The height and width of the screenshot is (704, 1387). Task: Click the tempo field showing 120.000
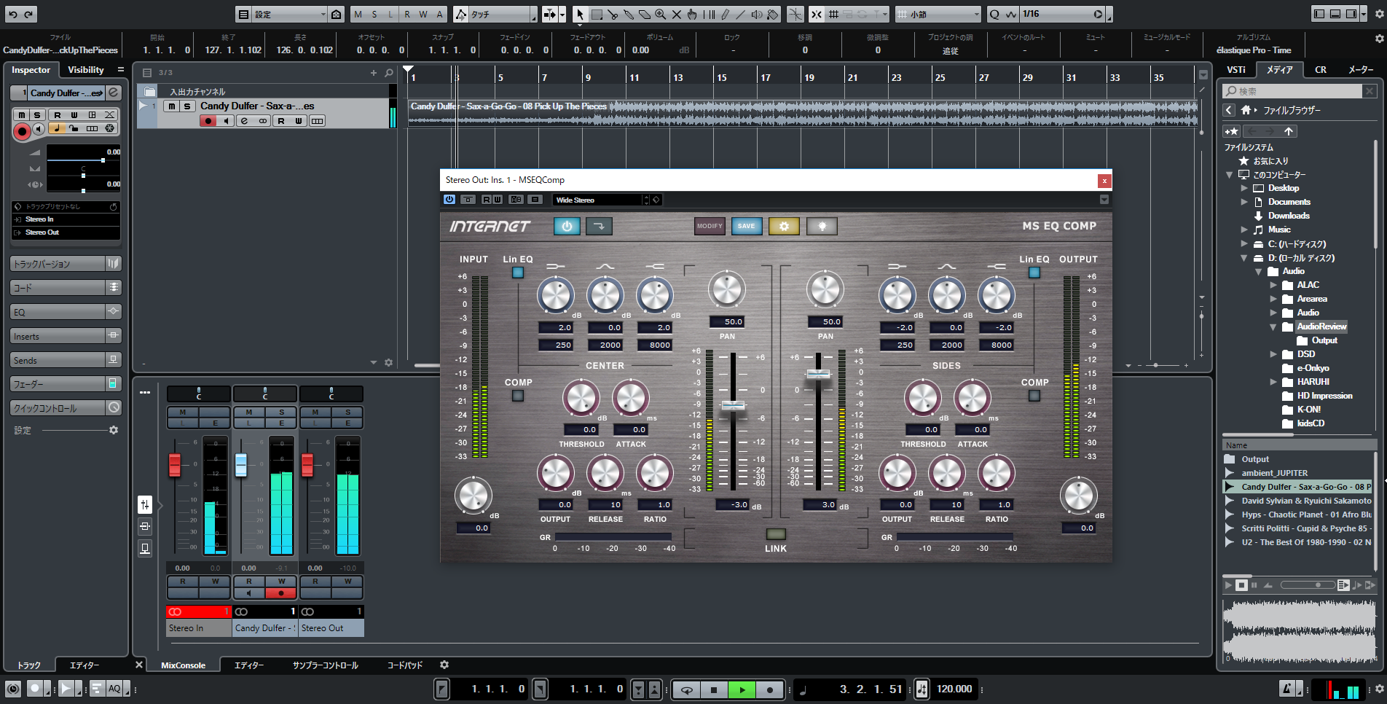point(954,689)
